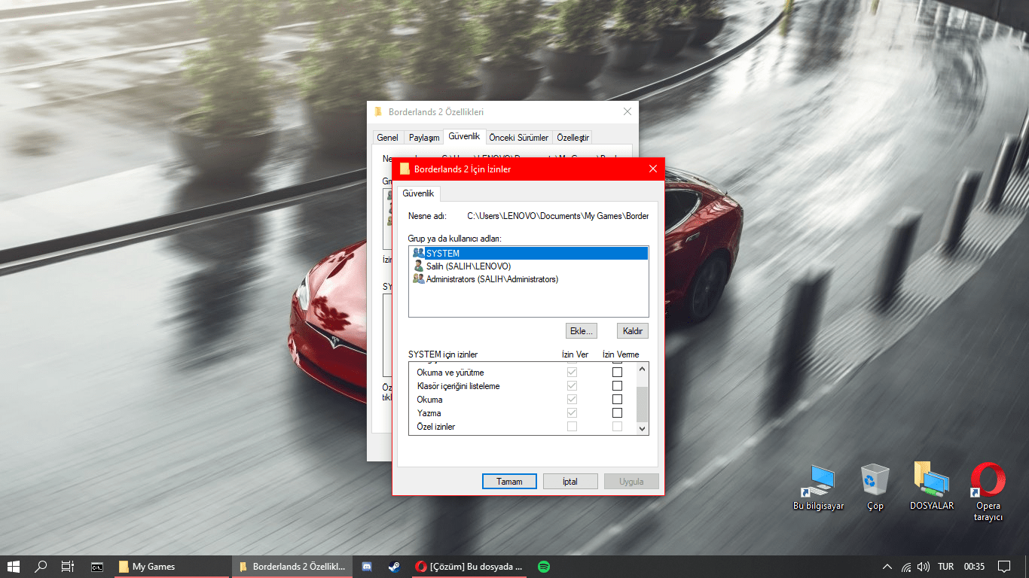This screenshot has height=578, width=1029.
Task: Open the volume speaker tray icon
Action: click(x=924, y=567)
